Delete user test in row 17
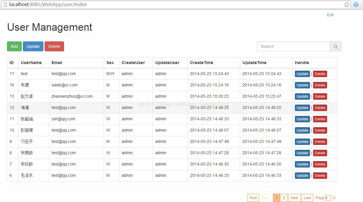This screenshot has width=363, height=202. pyautogui.click(x=320, y=74)
